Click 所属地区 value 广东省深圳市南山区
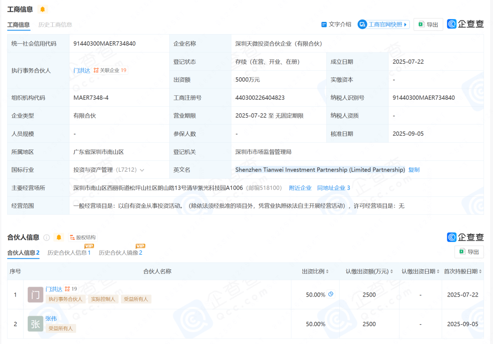 pos(99,152)
